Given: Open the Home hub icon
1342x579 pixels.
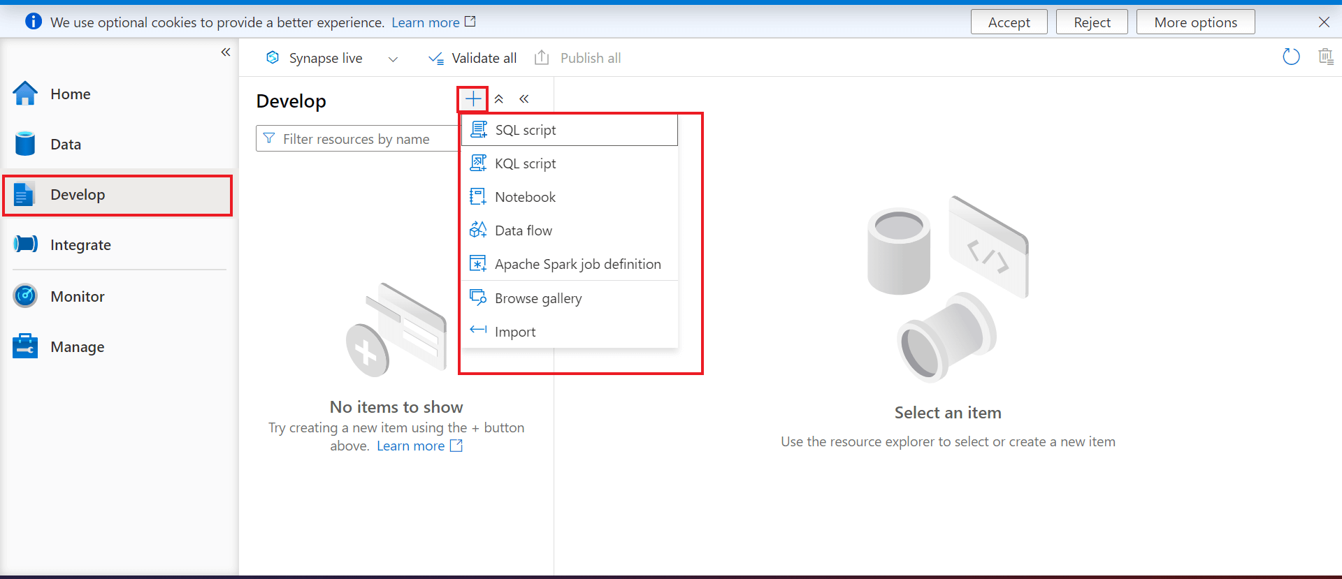Looking at the screenshot, I should point(25,94).
